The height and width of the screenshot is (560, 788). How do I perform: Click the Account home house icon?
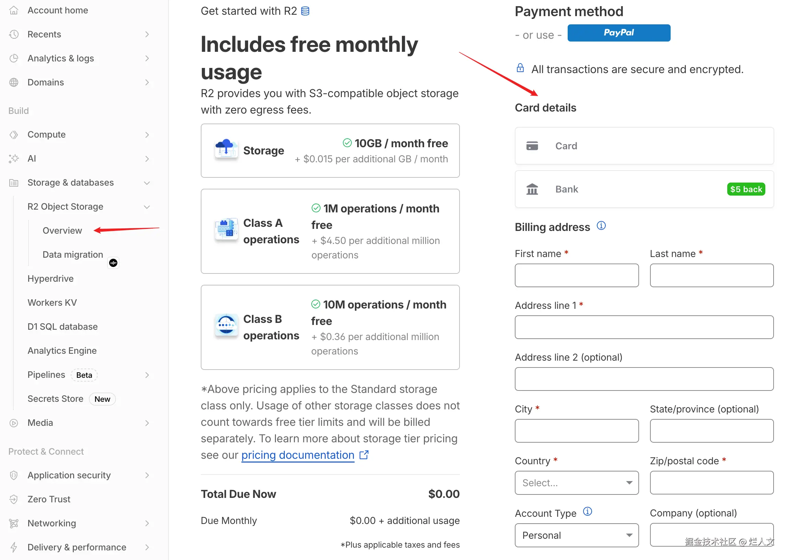[x=14, y=10]
